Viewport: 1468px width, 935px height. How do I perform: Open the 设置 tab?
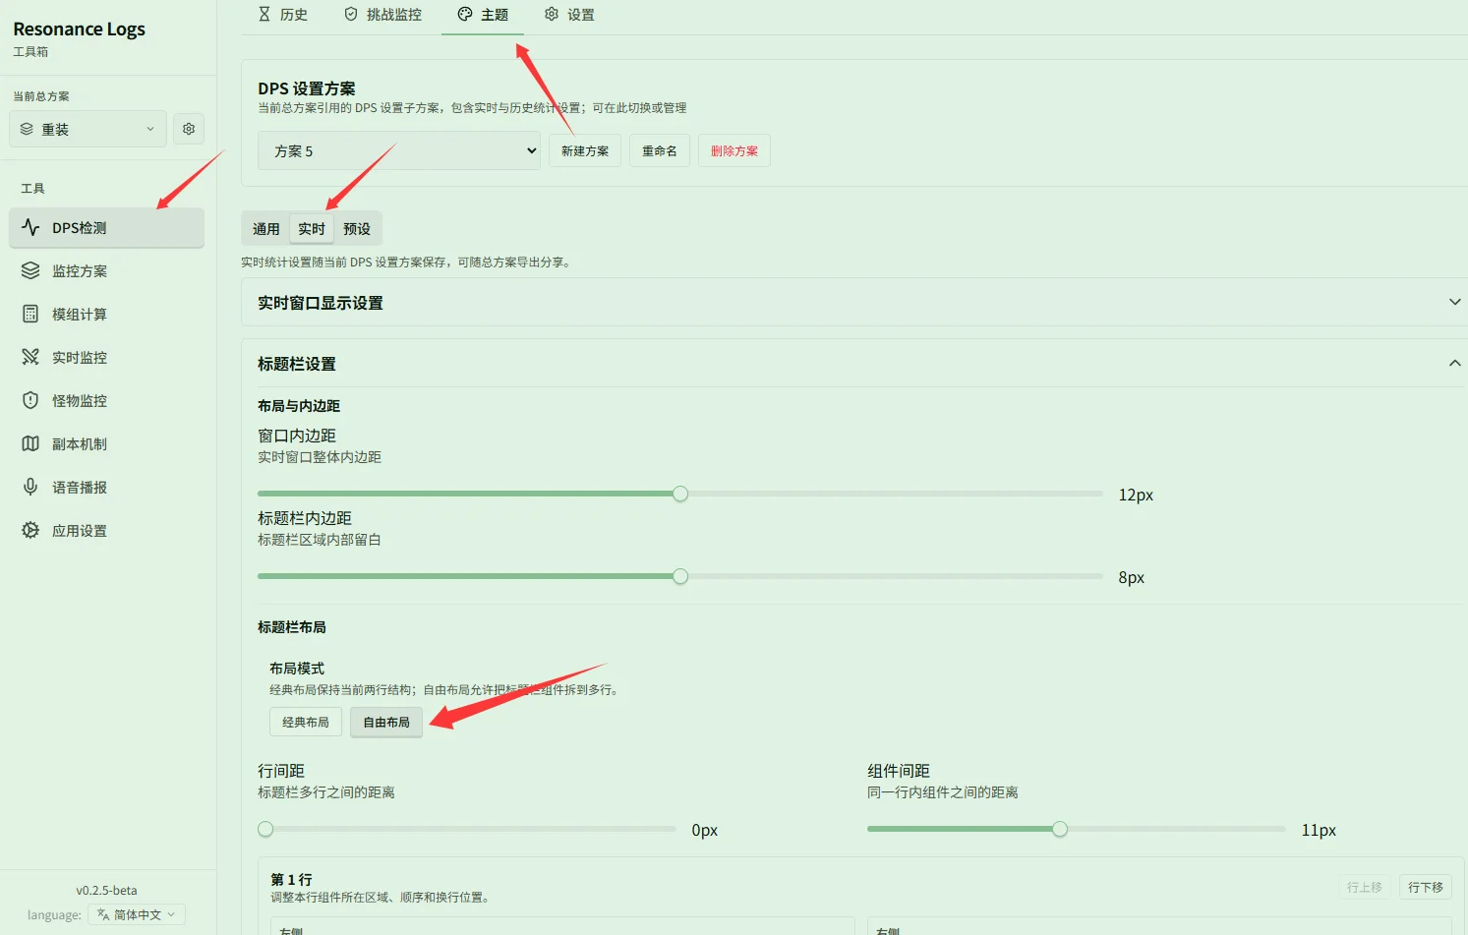pyautogui.click(x=570, y=15)
